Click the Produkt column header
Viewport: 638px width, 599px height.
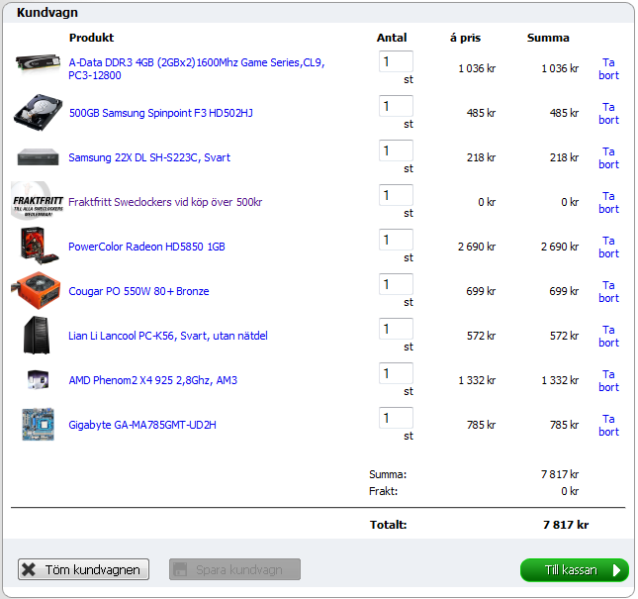(x=92, y=38)
